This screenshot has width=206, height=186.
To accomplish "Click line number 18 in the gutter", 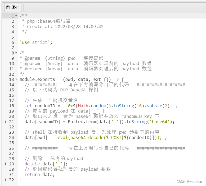I will 12,106.
